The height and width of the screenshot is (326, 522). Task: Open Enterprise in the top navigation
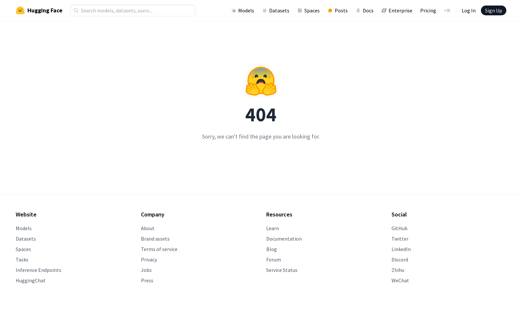tap(397, 10)
